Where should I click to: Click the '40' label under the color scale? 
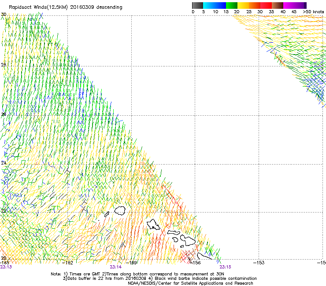(283, 12)
